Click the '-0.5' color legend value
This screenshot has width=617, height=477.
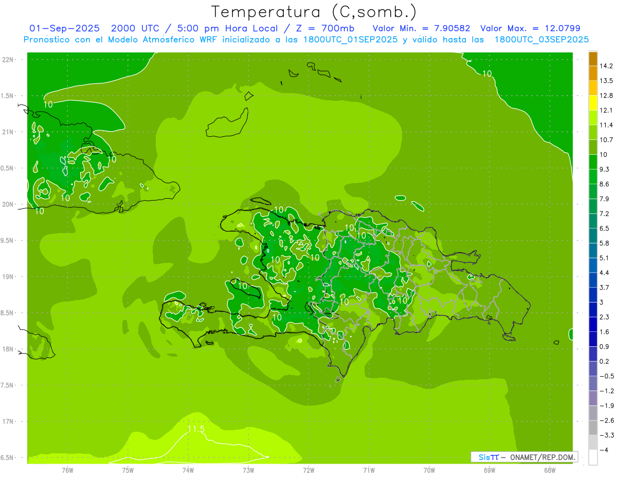coord(606,376)
